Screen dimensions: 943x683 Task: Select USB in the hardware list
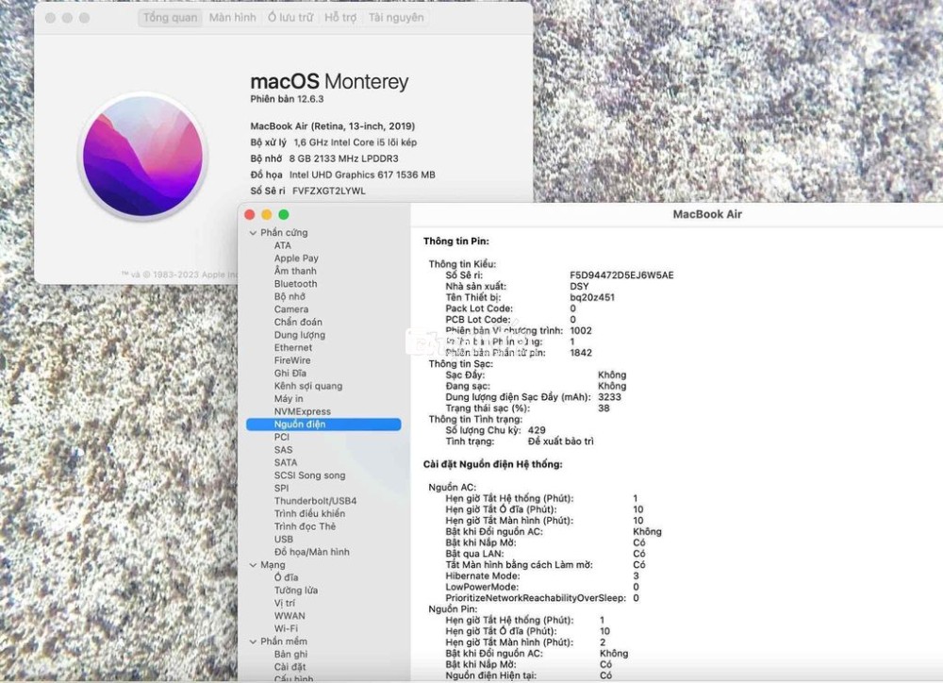point(284,540)
